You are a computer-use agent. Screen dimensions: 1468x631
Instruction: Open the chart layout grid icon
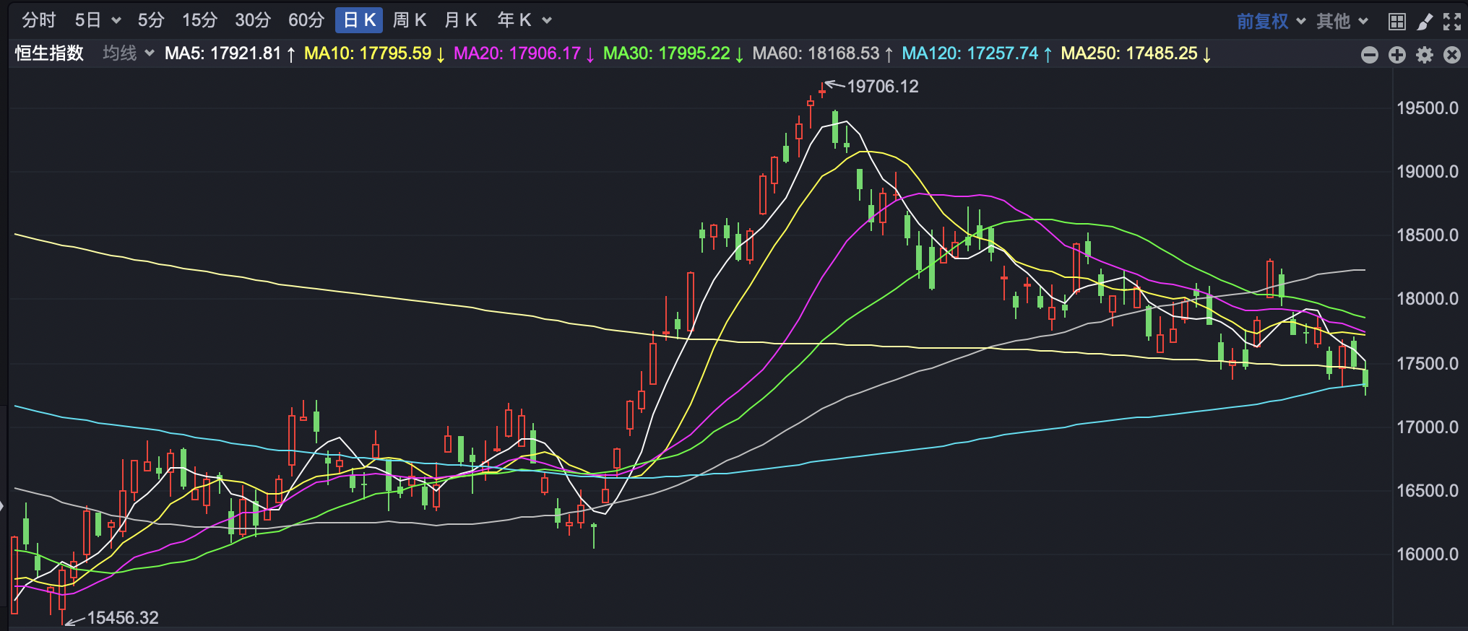click(1397, 22)
